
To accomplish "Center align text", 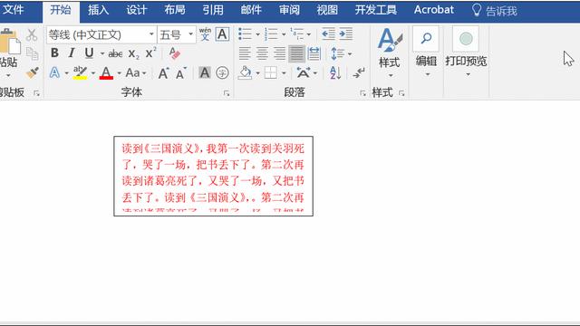I will coord(262,53).
